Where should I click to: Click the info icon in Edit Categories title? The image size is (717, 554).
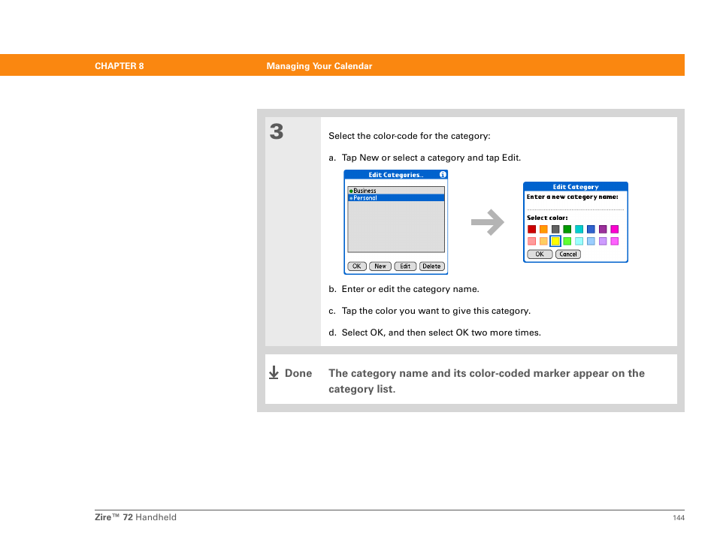click(x=443, y=174)
